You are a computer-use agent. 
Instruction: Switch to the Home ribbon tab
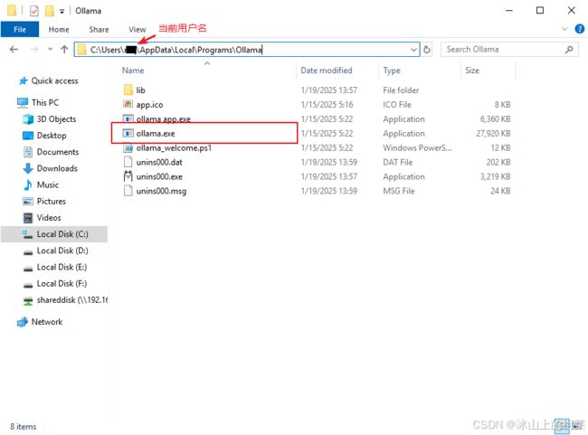coord(59,29)
